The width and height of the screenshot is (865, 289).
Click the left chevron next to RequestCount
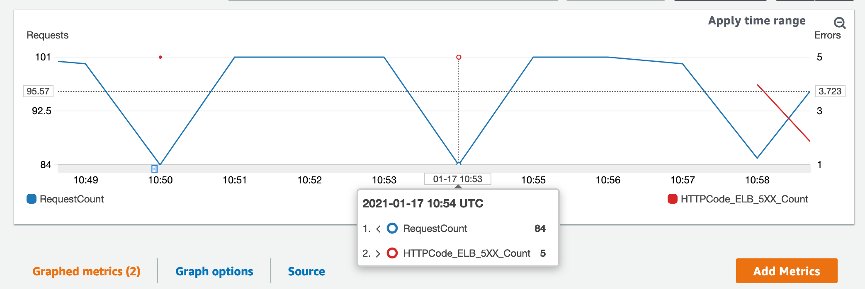(x=378, y=229)
